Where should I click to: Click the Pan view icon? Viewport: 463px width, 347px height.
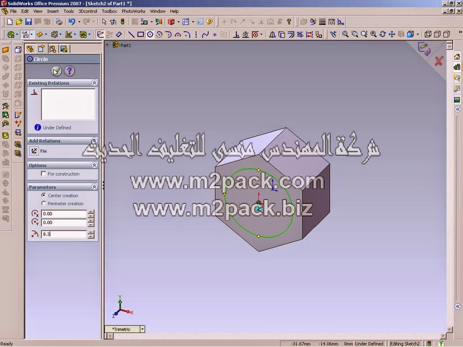392,35
